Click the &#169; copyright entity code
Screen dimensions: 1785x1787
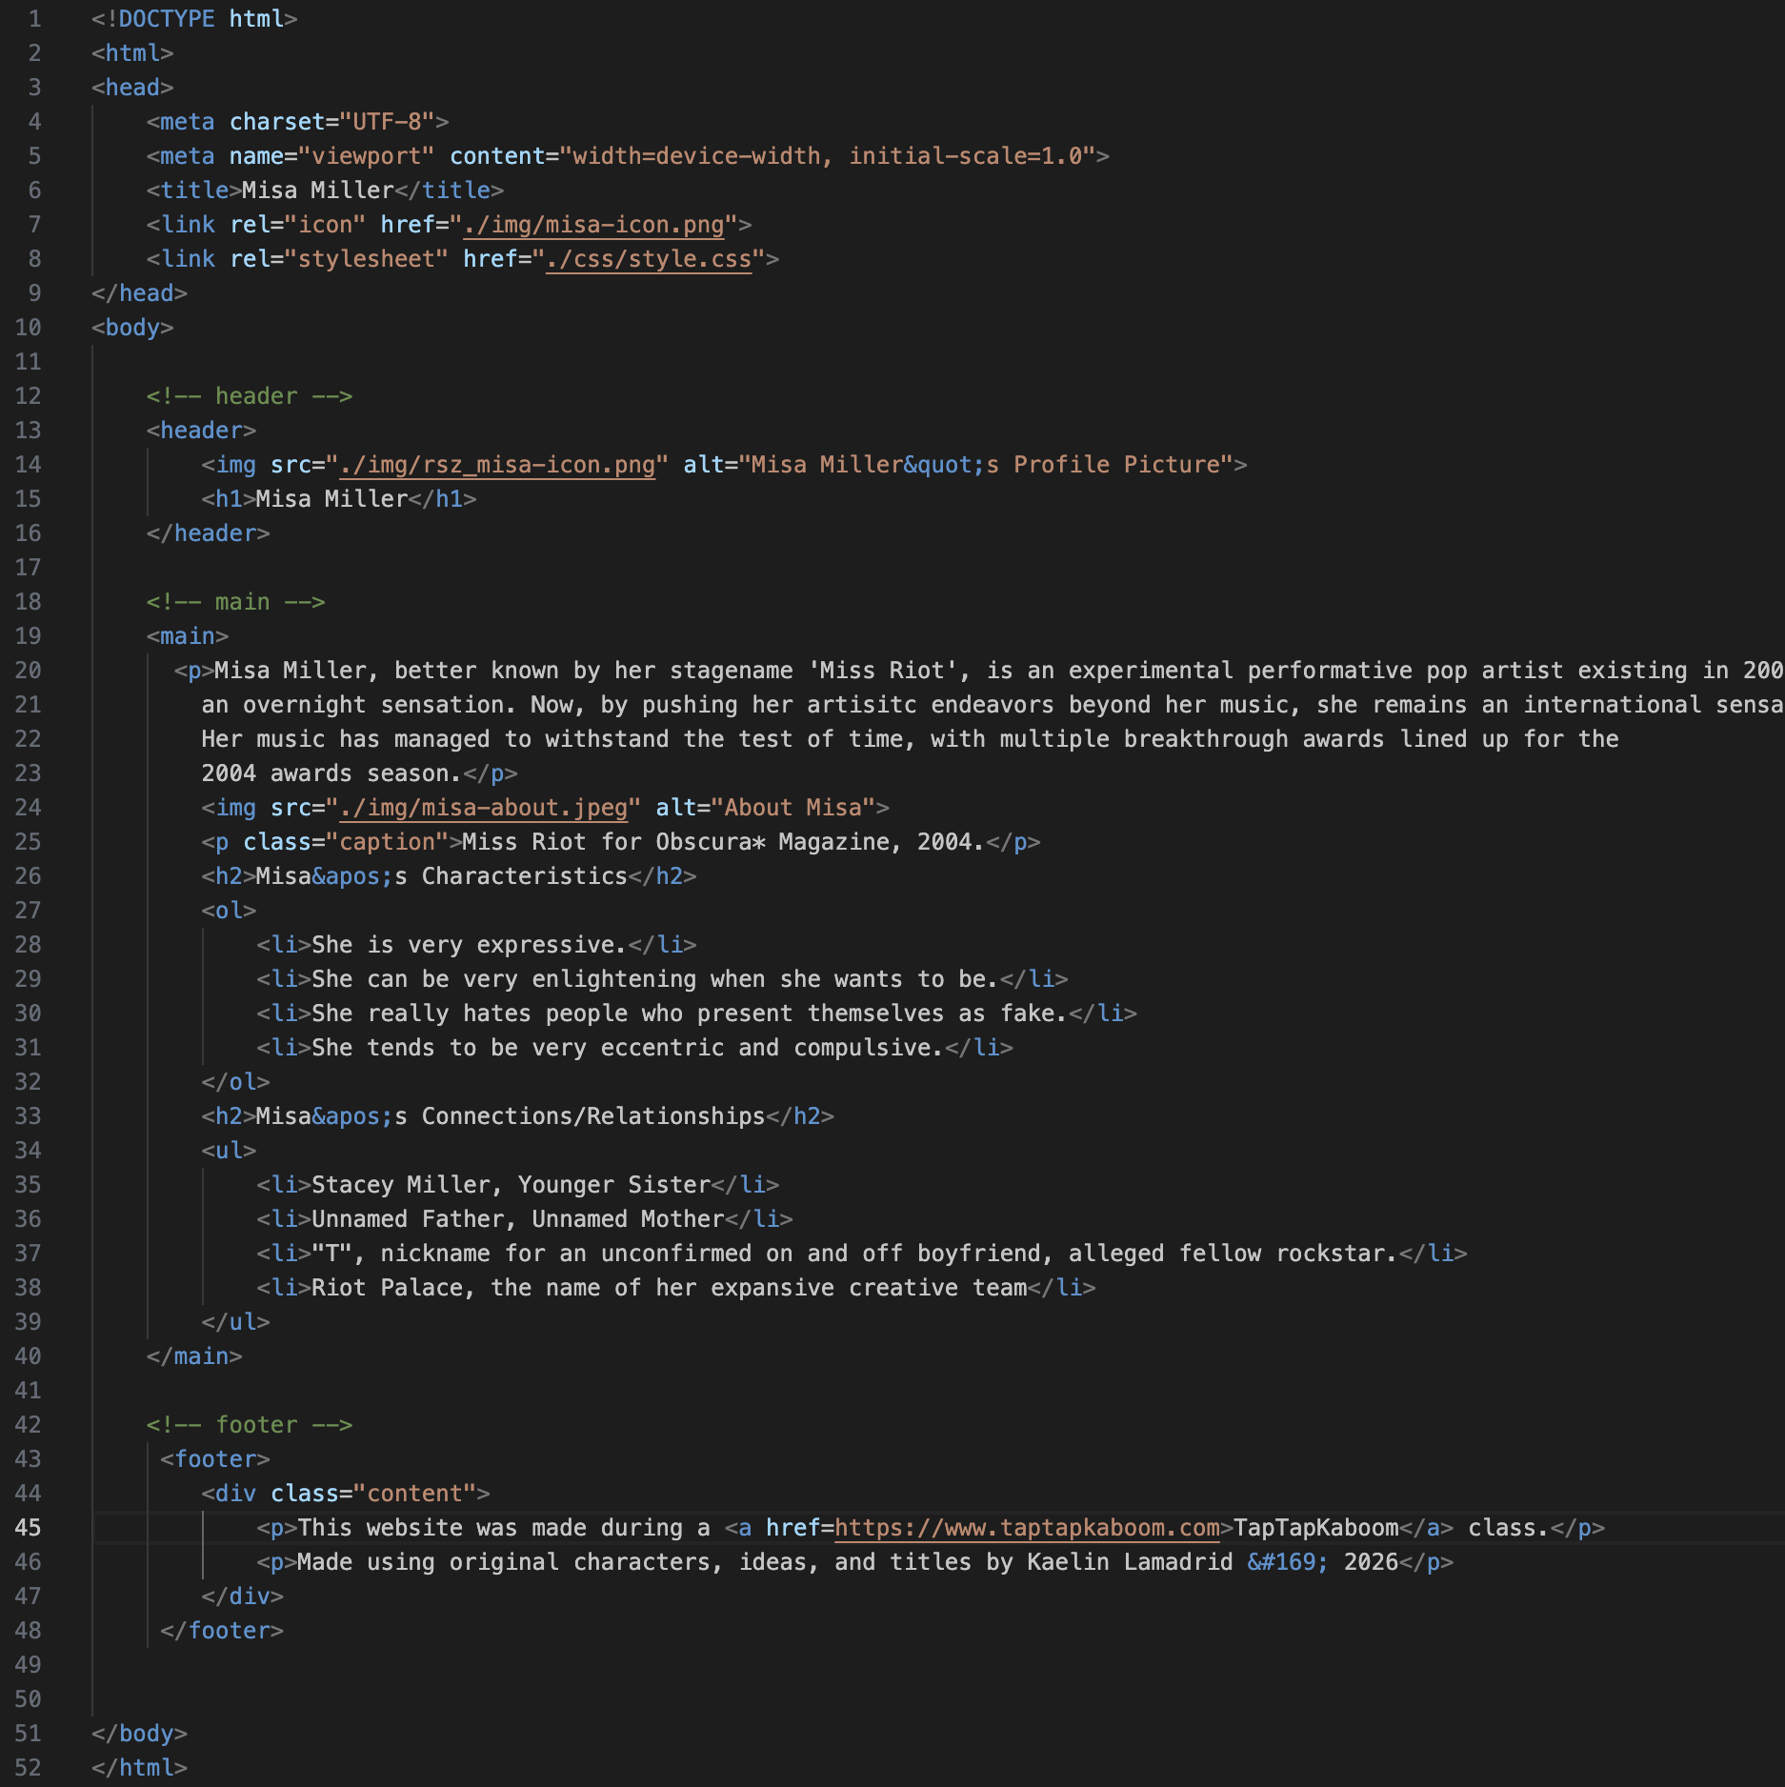tap(1288, 1562)
